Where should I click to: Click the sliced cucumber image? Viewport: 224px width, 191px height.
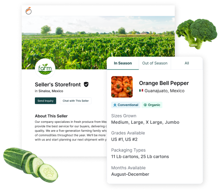(31, 165)
